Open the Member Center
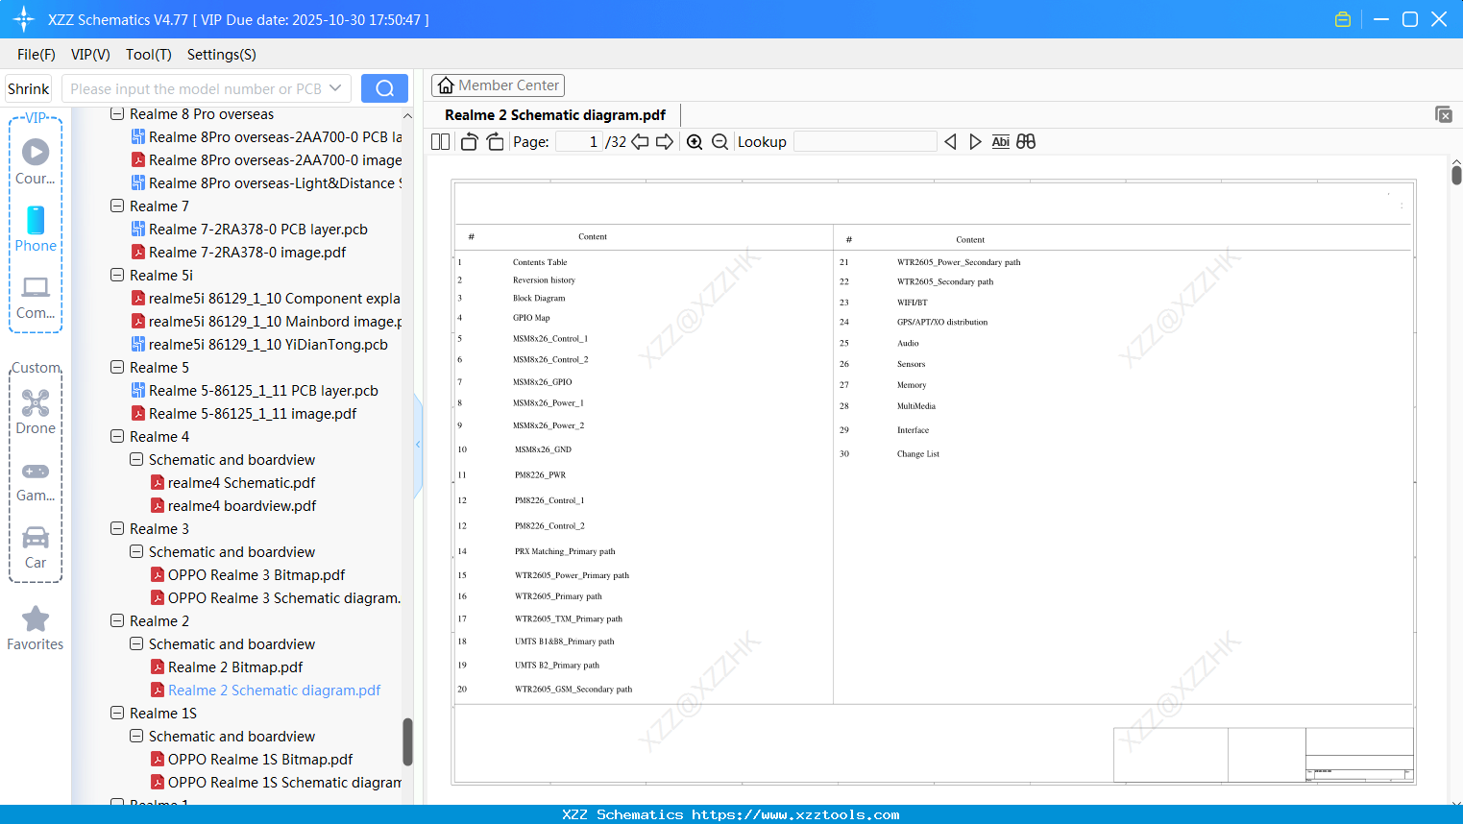 [x=498, y=85]
